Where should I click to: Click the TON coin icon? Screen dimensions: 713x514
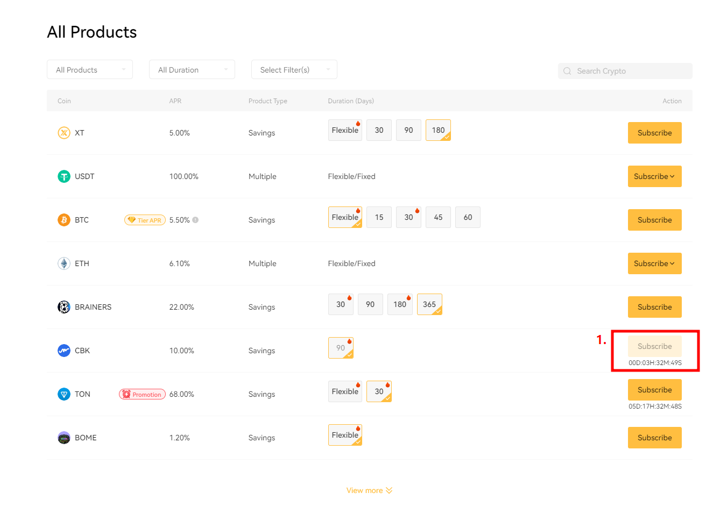pos(64,394)
